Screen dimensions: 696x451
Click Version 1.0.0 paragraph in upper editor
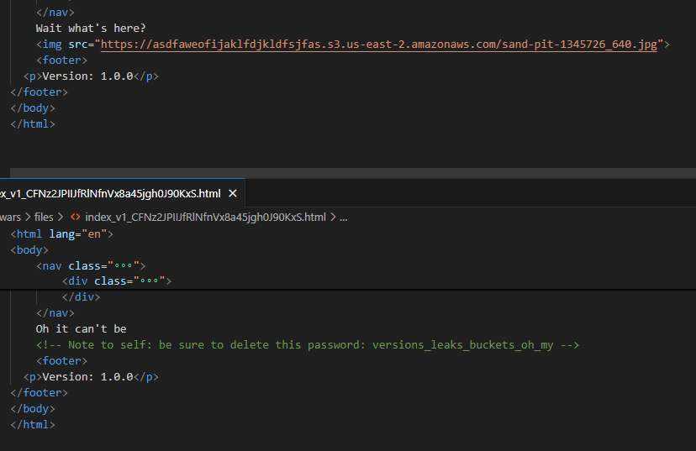point(91,76)
